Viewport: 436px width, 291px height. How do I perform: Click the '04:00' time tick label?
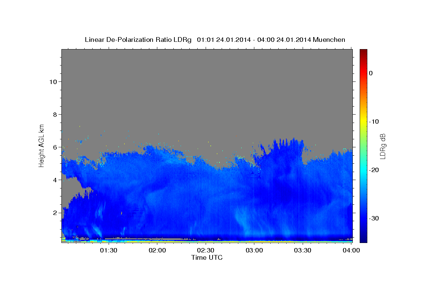click(x=351, y=251)
